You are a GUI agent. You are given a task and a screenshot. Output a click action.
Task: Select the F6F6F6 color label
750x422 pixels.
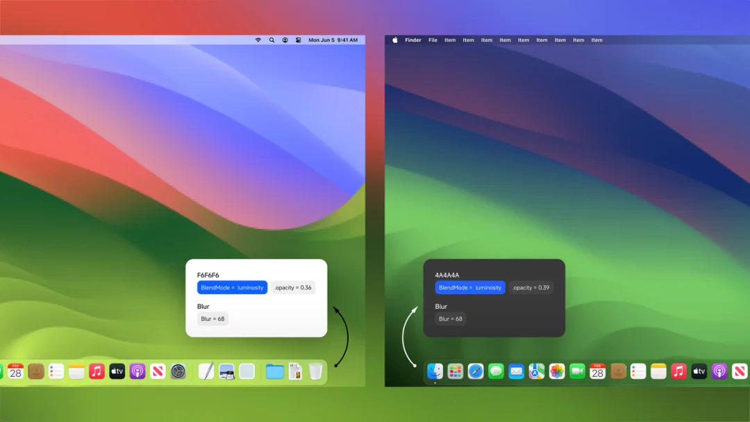click(208, 275)
